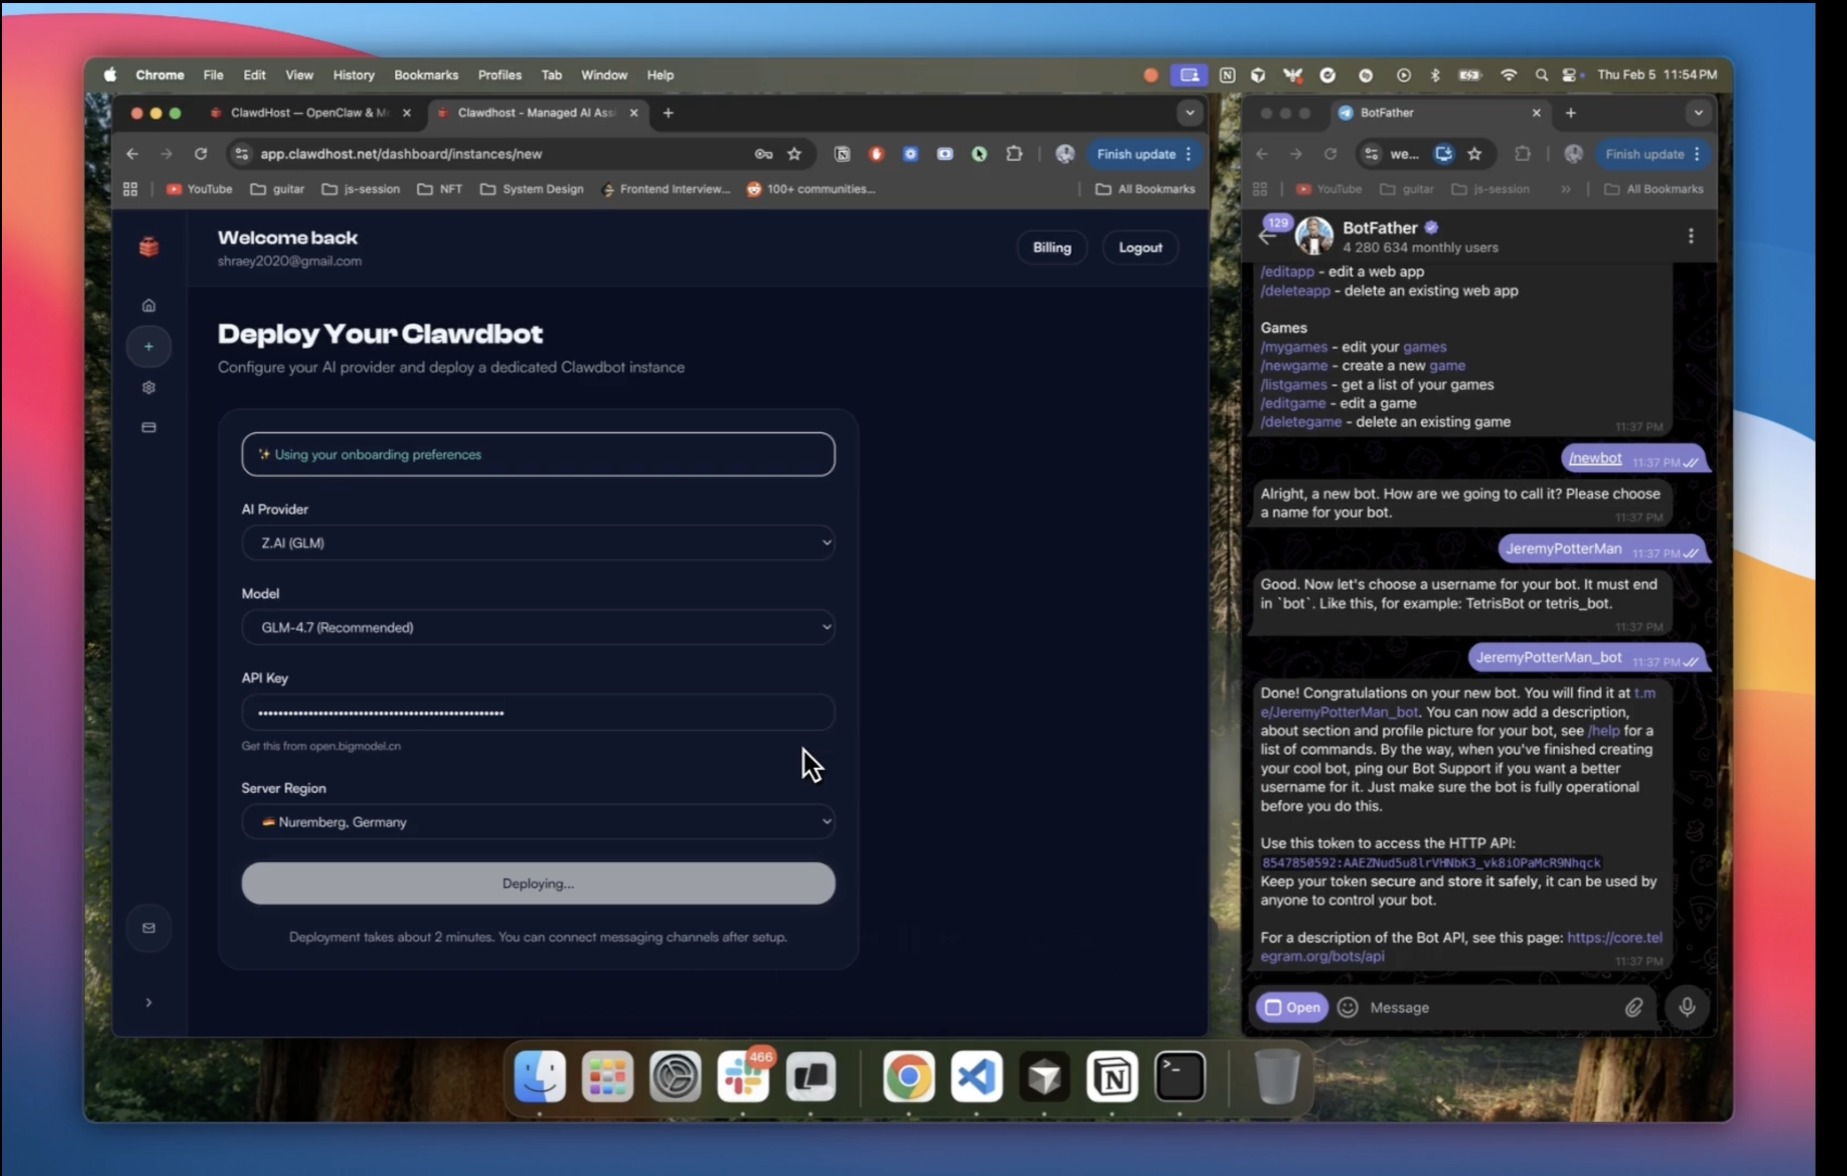Attach a file in the Telegram chat

pyautogui.click(x=1634, y=1007)
